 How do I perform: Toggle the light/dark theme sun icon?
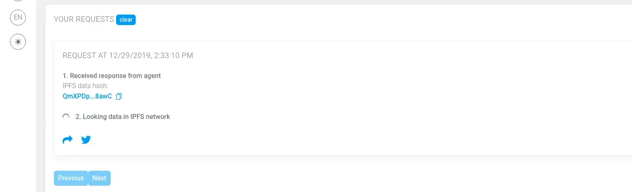tap(18, 42)
